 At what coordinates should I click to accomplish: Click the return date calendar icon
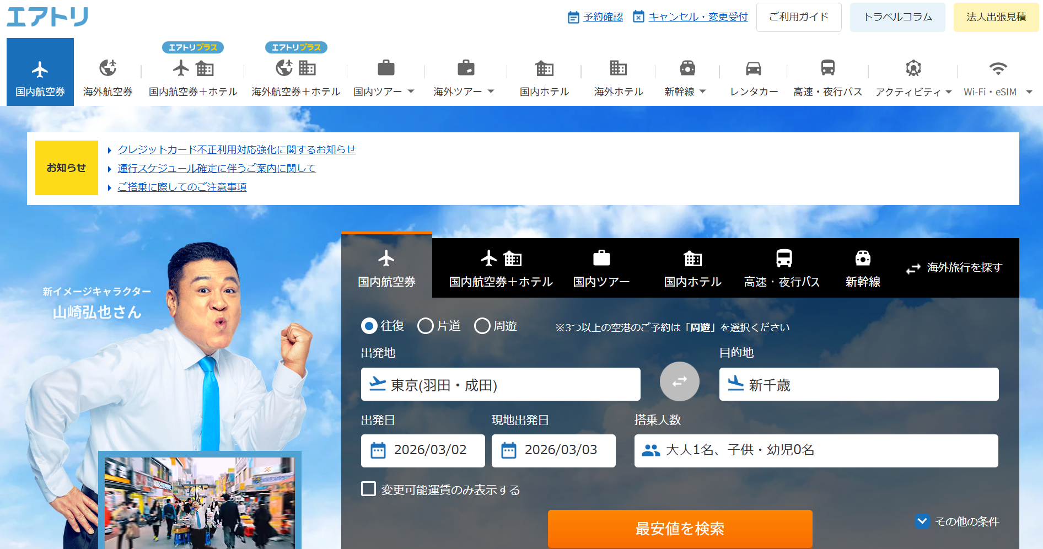coord(508,450)
